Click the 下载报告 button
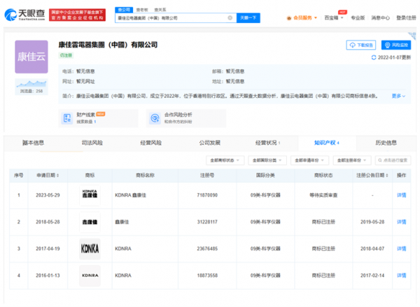The height and width of the screenshot is (307, 420). [360, 45]
